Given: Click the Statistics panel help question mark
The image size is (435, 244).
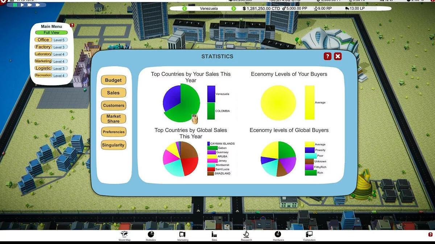Looking at the screenshot, I should point(327,56).
